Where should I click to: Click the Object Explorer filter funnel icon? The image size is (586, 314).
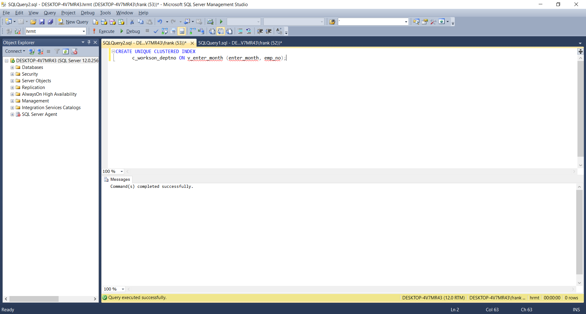tap(57, 51)
